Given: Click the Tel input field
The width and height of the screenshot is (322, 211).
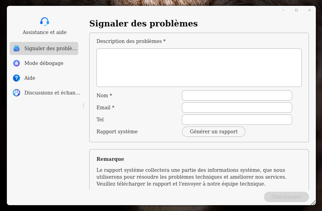Looking at the screenshot, I should click(237, 120).
